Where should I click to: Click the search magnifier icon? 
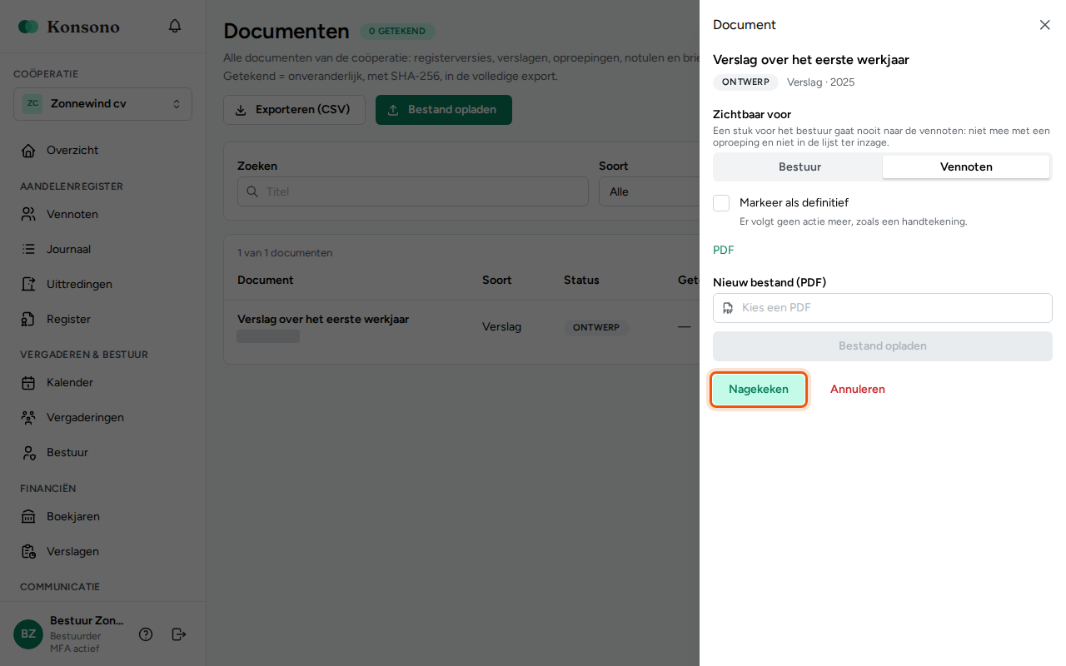coord(252,191)
